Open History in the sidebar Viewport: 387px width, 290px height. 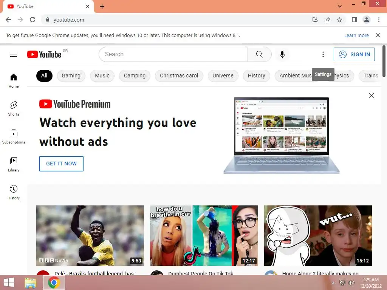point(14,192)
